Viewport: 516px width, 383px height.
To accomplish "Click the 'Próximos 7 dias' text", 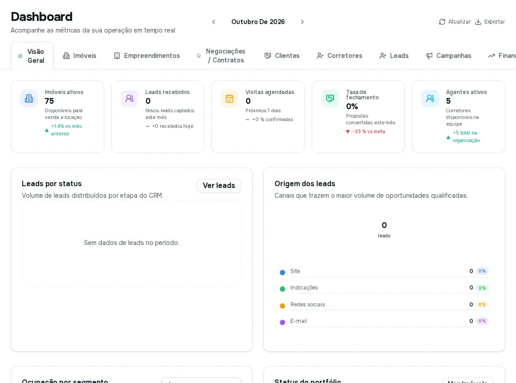I will [x=263, y=111].
